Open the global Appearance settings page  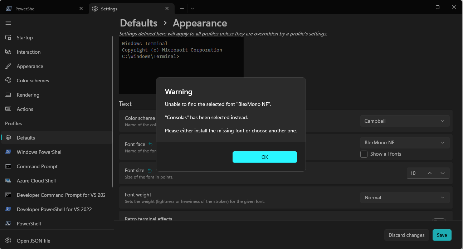click(56, 66)
